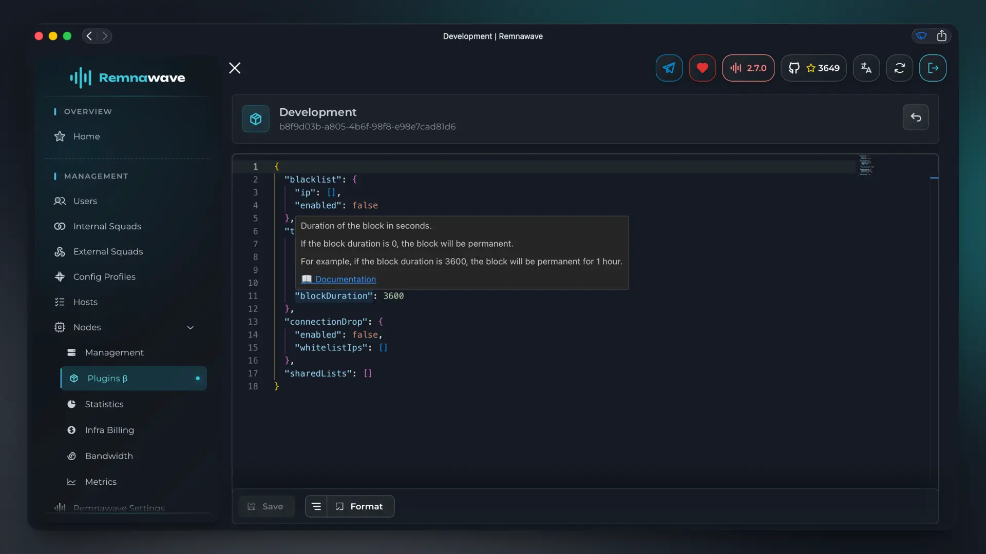Click the logout icon button
The width and height of the screenshot is (986, 554).
[933, 68]
